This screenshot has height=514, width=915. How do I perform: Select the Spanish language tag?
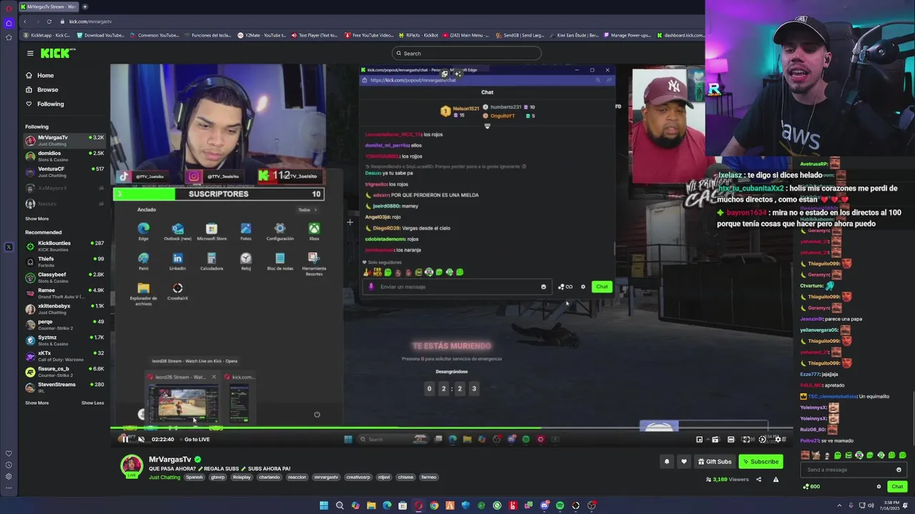tap(194, 477)
